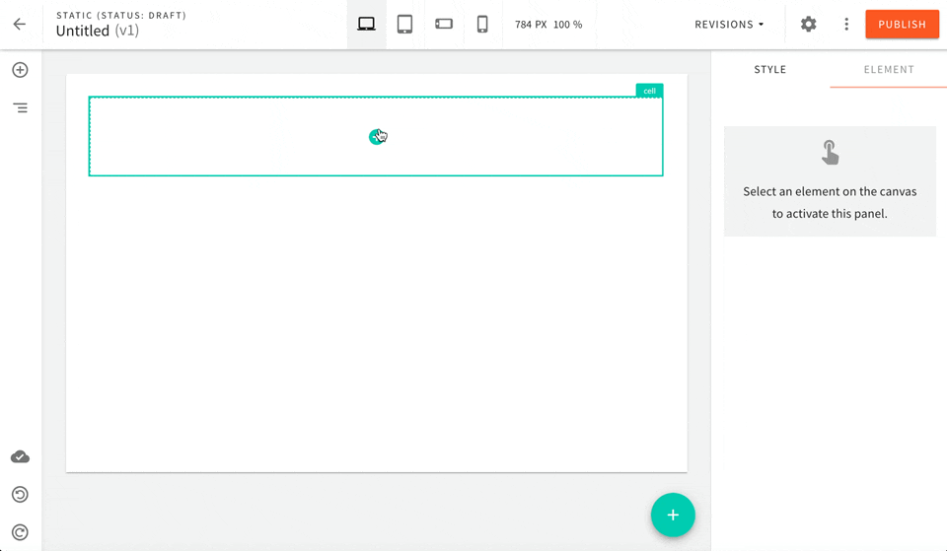Switch to mobile phone portrait preview

pos(482,25)
